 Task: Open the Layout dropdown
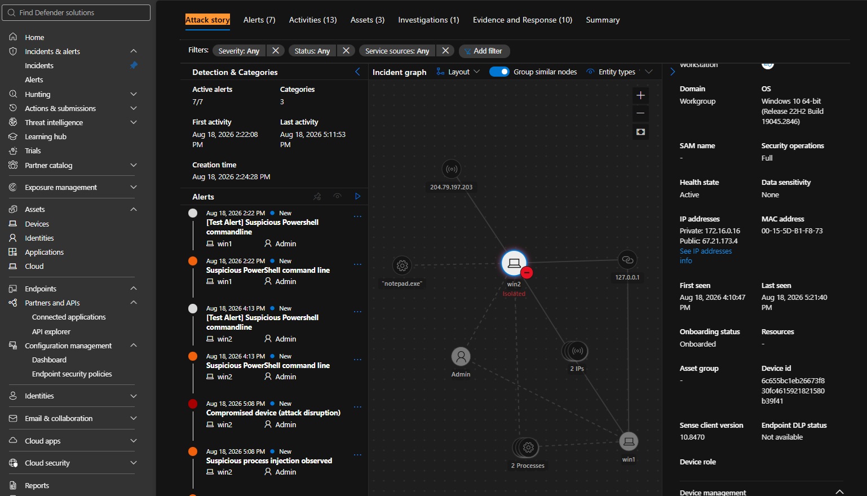click(x=459, y=72)
